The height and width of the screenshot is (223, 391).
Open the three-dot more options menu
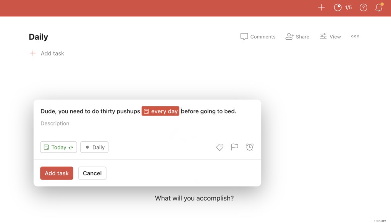pos(355,36)
